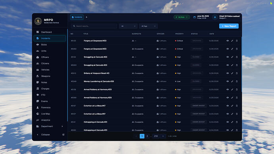
Task: Click the Search reports field
Action: (x=94, y=26)
